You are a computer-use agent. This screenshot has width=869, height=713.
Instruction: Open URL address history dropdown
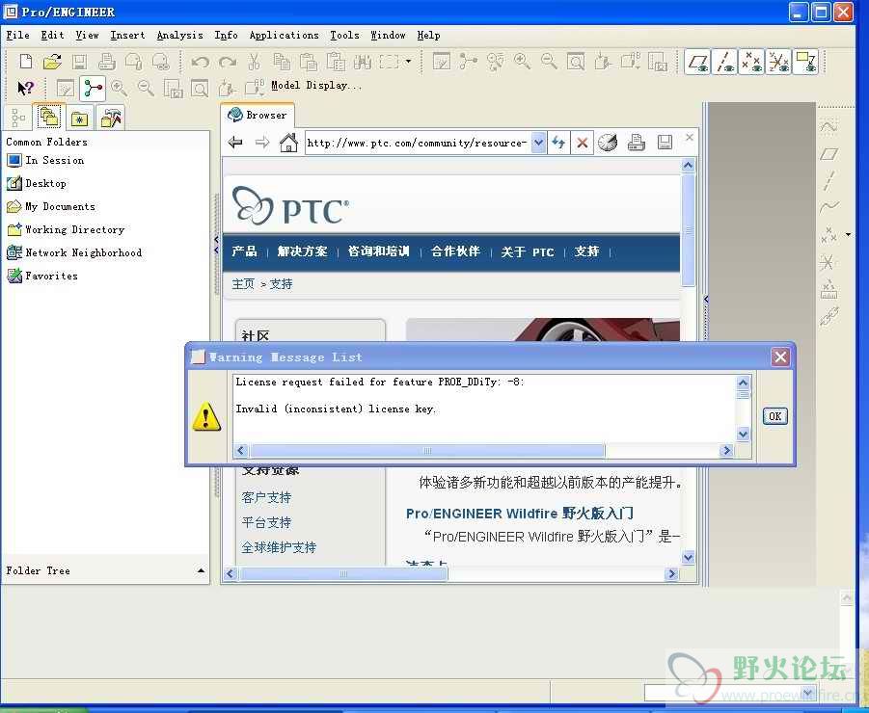(538, 143)
